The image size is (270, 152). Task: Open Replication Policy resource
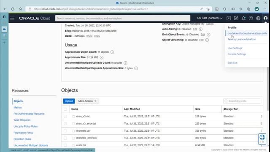23,133
